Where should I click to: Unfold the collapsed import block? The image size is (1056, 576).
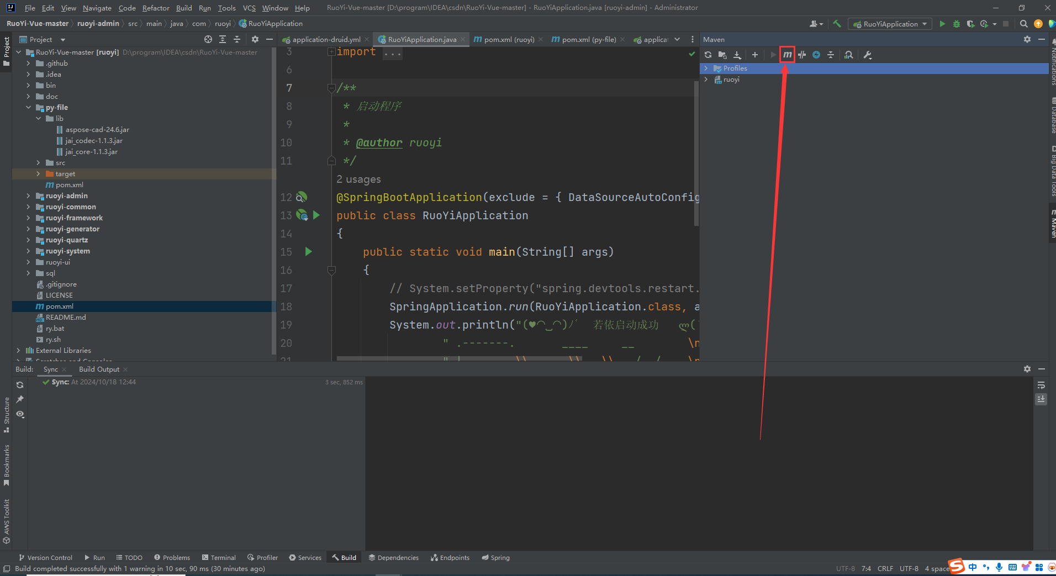pos(331,52)
